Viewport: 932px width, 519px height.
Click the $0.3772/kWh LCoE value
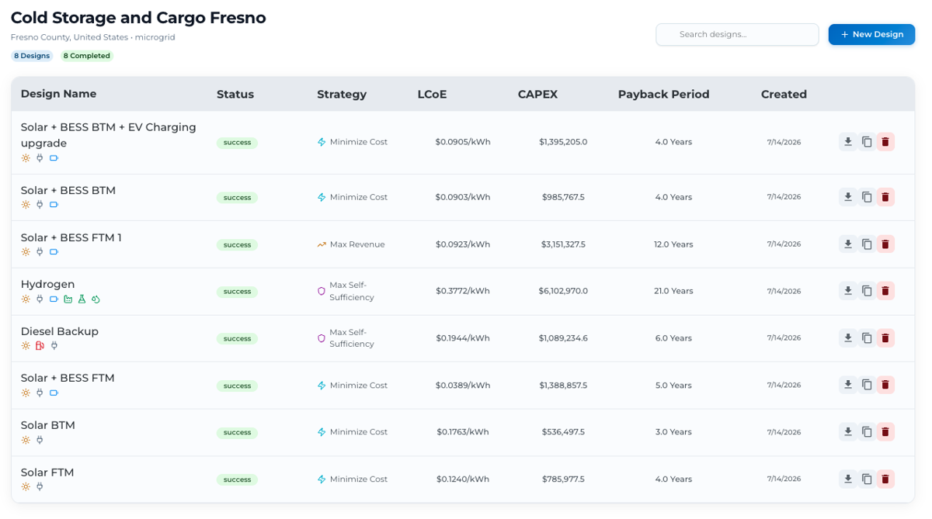pos(463,291)
